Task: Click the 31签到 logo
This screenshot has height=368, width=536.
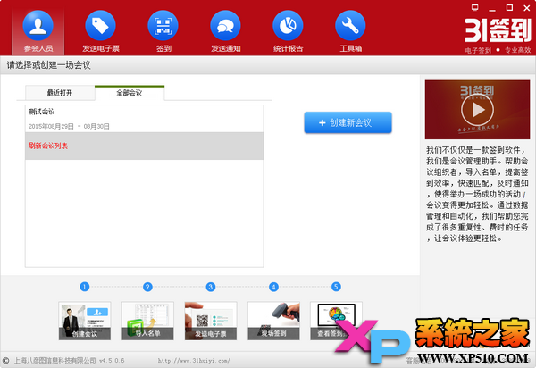Action: [x=498, y=30]
